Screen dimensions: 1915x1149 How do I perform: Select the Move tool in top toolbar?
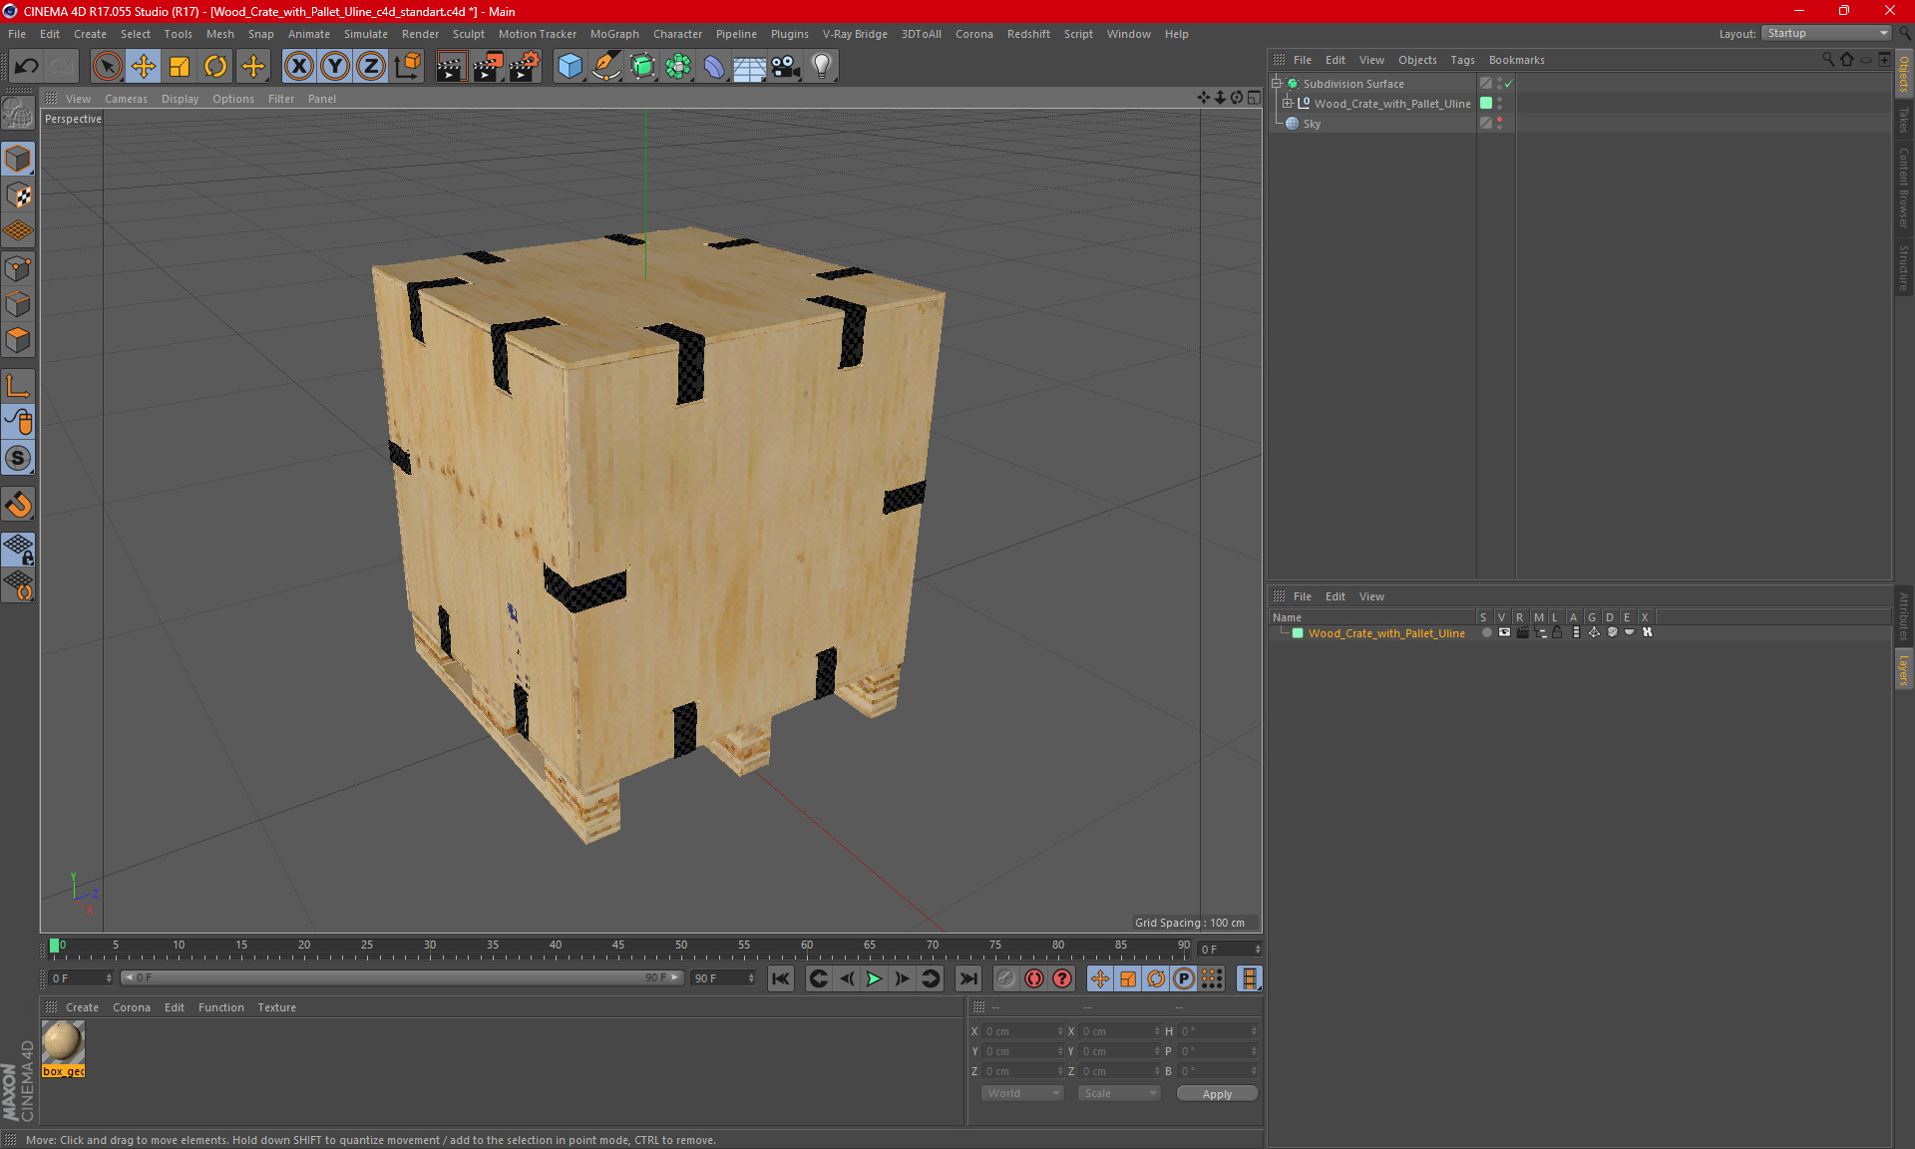144,66
